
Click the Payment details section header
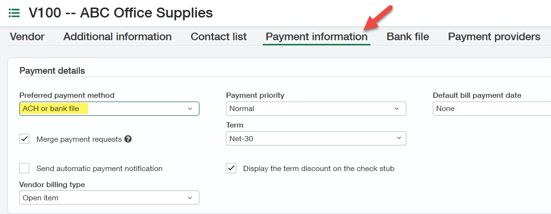point(52,71)
